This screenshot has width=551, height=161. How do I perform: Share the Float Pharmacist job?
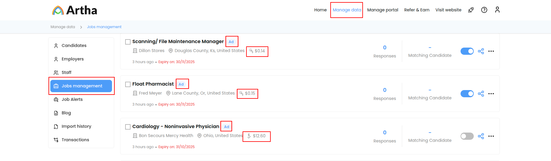(x=481, y=94)
